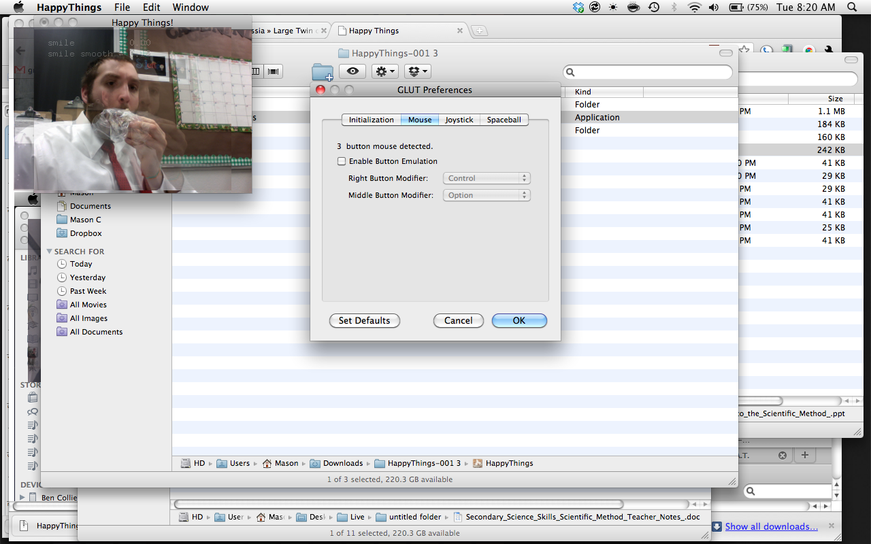The image size is (871, 544).
Task: Click the Quick Look eye icon
Action: pyautogui.click(x=352, y=71)
